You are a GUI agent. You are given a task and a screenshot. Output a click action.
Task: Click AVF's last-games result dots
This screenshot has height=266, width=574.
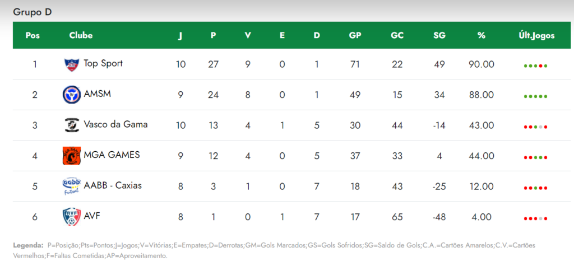click(x=535, y=219)
